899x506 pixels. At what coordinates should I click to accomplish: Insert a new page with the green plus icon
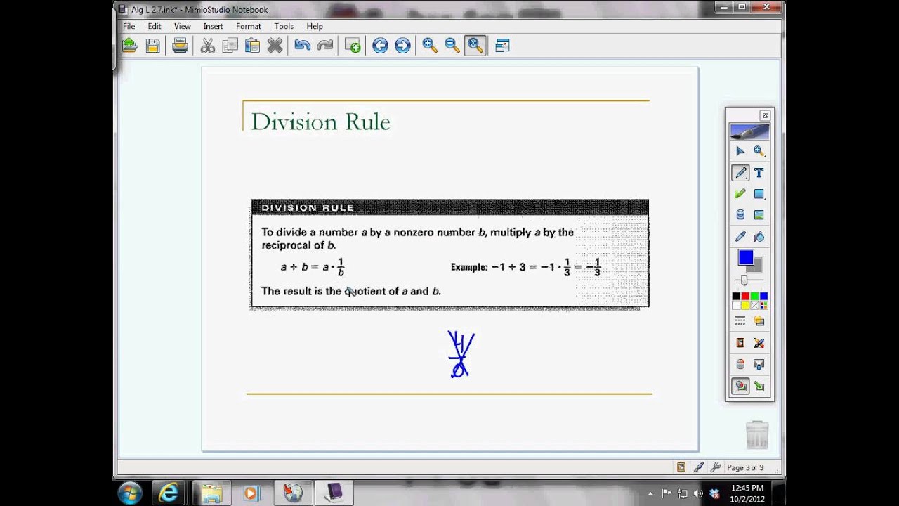[x=353, y=46]
